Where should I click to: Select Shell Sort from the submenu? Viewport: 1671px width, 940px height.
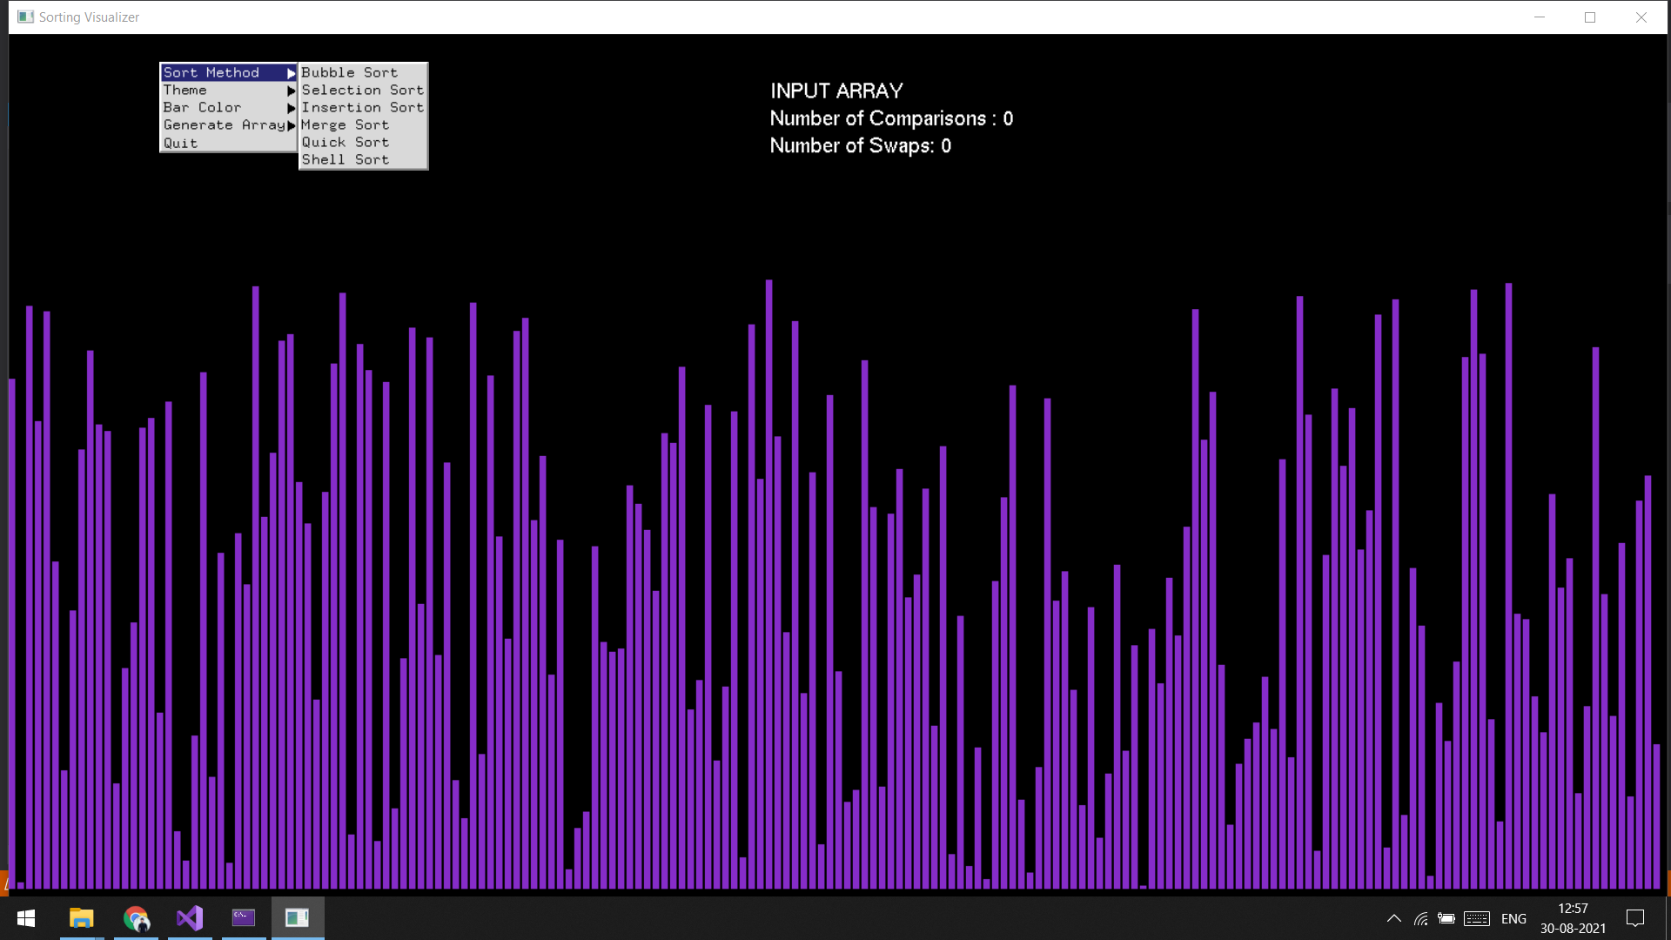click(346, 159)
